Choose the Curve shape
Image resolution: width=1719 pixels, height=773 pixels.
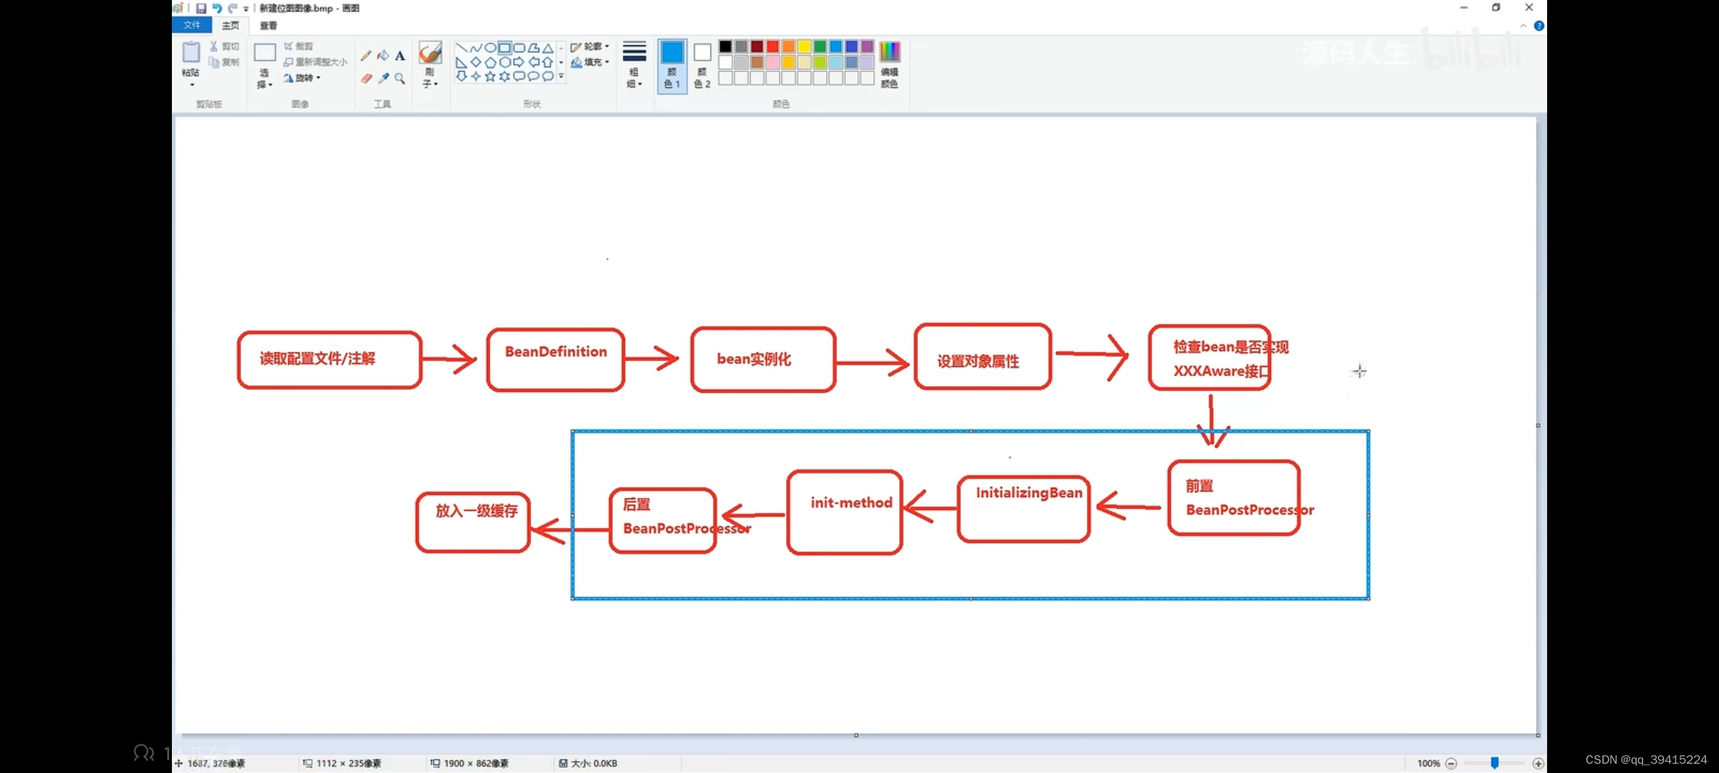(x=476, y=48)
